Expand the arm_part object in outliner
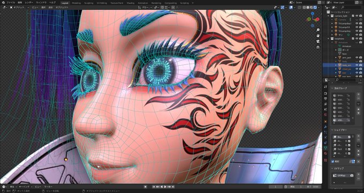This screenshot has width=364, height=193. [336, 57]
